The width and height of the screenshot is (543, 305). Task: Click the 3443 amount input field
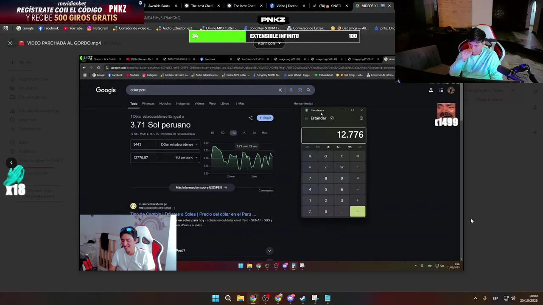click(144, 144)
